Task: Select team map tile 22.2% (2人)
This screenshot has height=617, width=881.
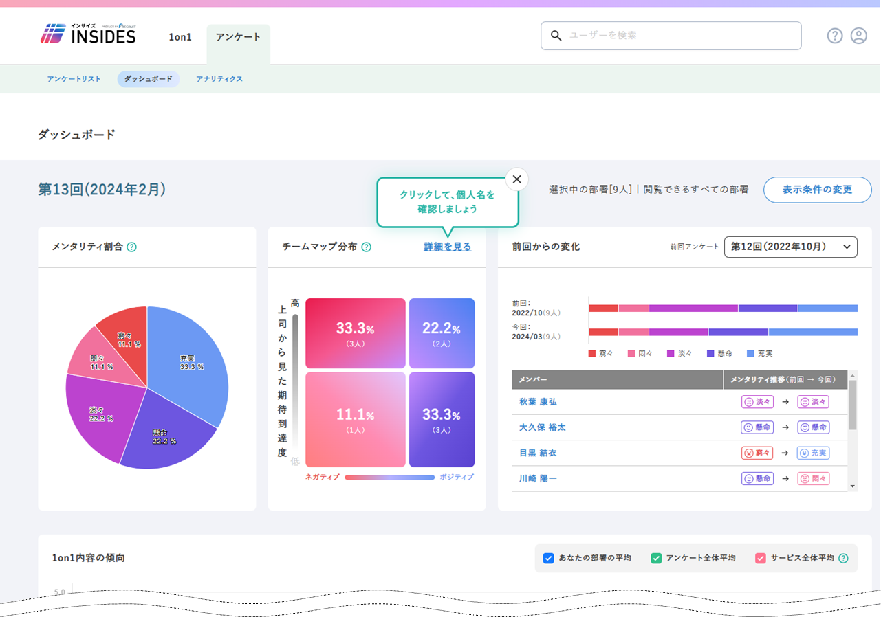Action: point(442,333)
